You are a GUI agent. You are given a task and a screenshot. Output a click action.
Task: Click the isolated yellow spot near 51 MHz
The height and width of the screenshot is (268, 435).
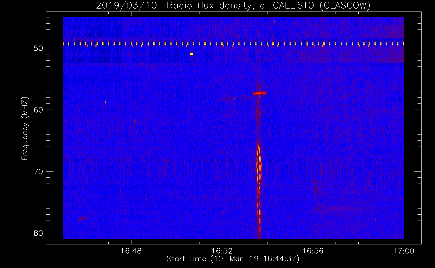pyautogui.click(x=191, y=54)
